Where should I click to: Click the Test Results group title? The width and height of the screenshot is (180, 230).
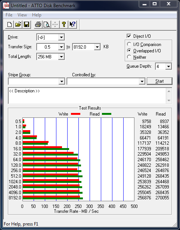90,108
